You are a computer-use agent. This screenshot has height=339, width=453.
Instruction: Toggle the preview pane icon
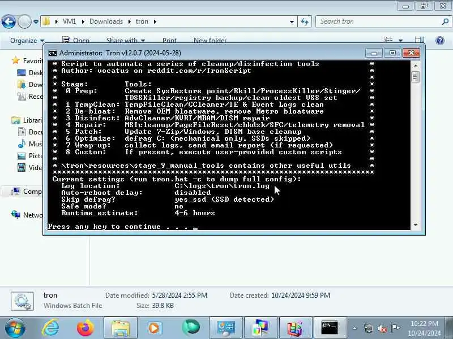pyautogui.click(x=420, y=40)
